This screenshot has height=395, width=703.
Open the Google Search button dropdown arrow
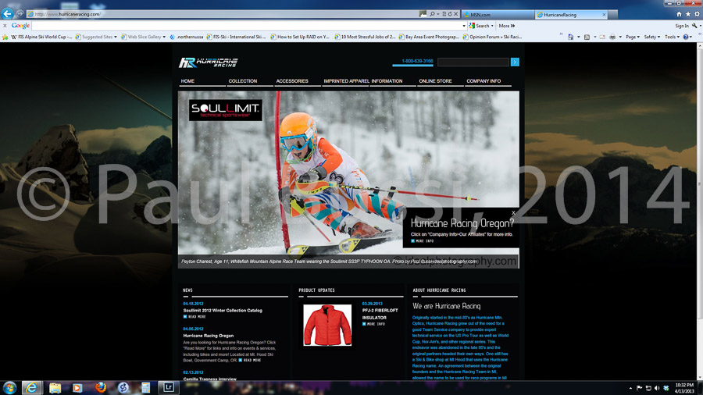[x=492, y=26]
